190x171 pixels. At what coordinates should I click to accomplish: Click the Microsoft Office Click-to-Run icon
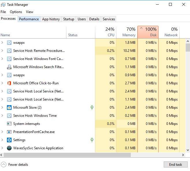9,83
